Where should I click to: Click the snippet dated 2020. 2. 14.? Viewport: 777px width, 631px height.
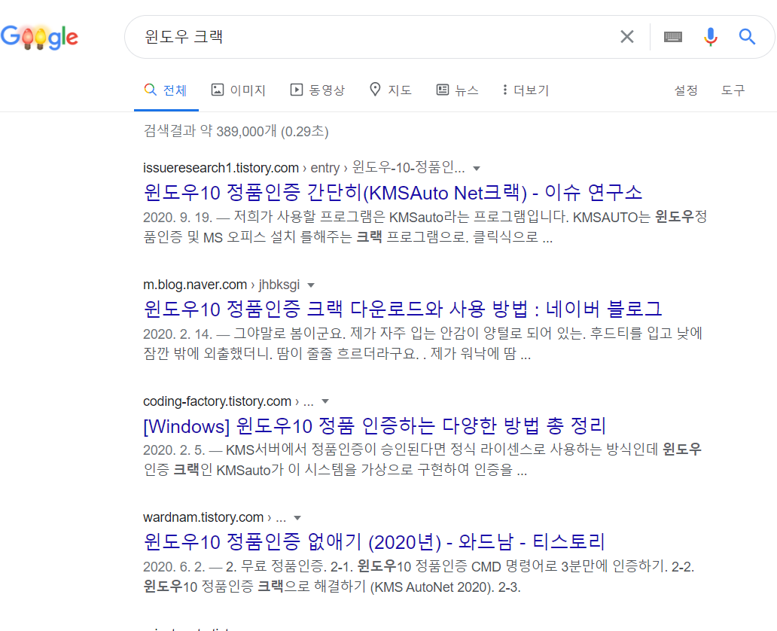tap(422, 343)
